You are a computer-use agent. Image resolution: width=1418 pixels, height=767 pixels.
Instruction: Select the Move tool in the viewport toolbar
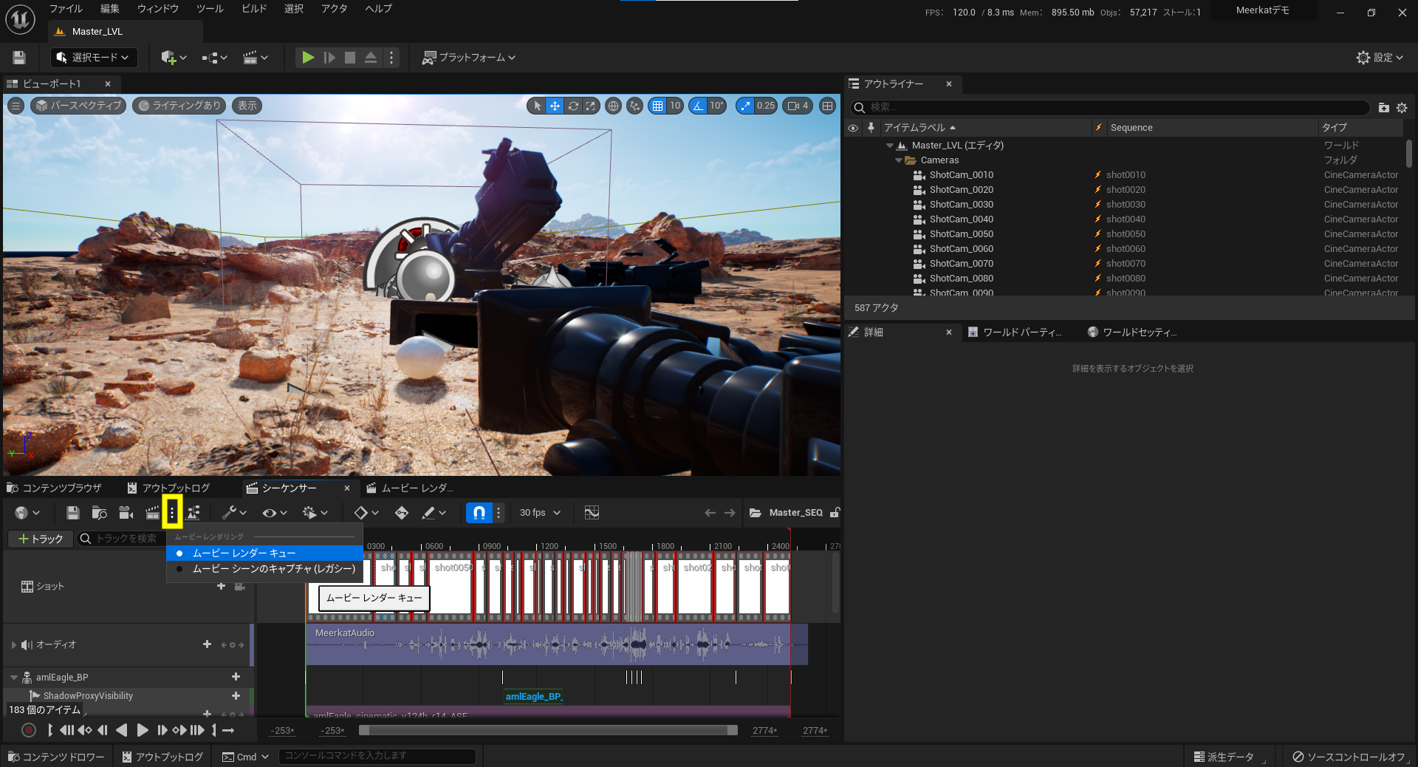tap(555, 106)
